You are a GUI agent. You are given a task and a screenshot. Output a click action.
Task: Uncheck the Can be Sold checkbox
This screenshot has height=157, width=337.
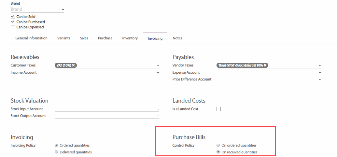tap(13, 17)
